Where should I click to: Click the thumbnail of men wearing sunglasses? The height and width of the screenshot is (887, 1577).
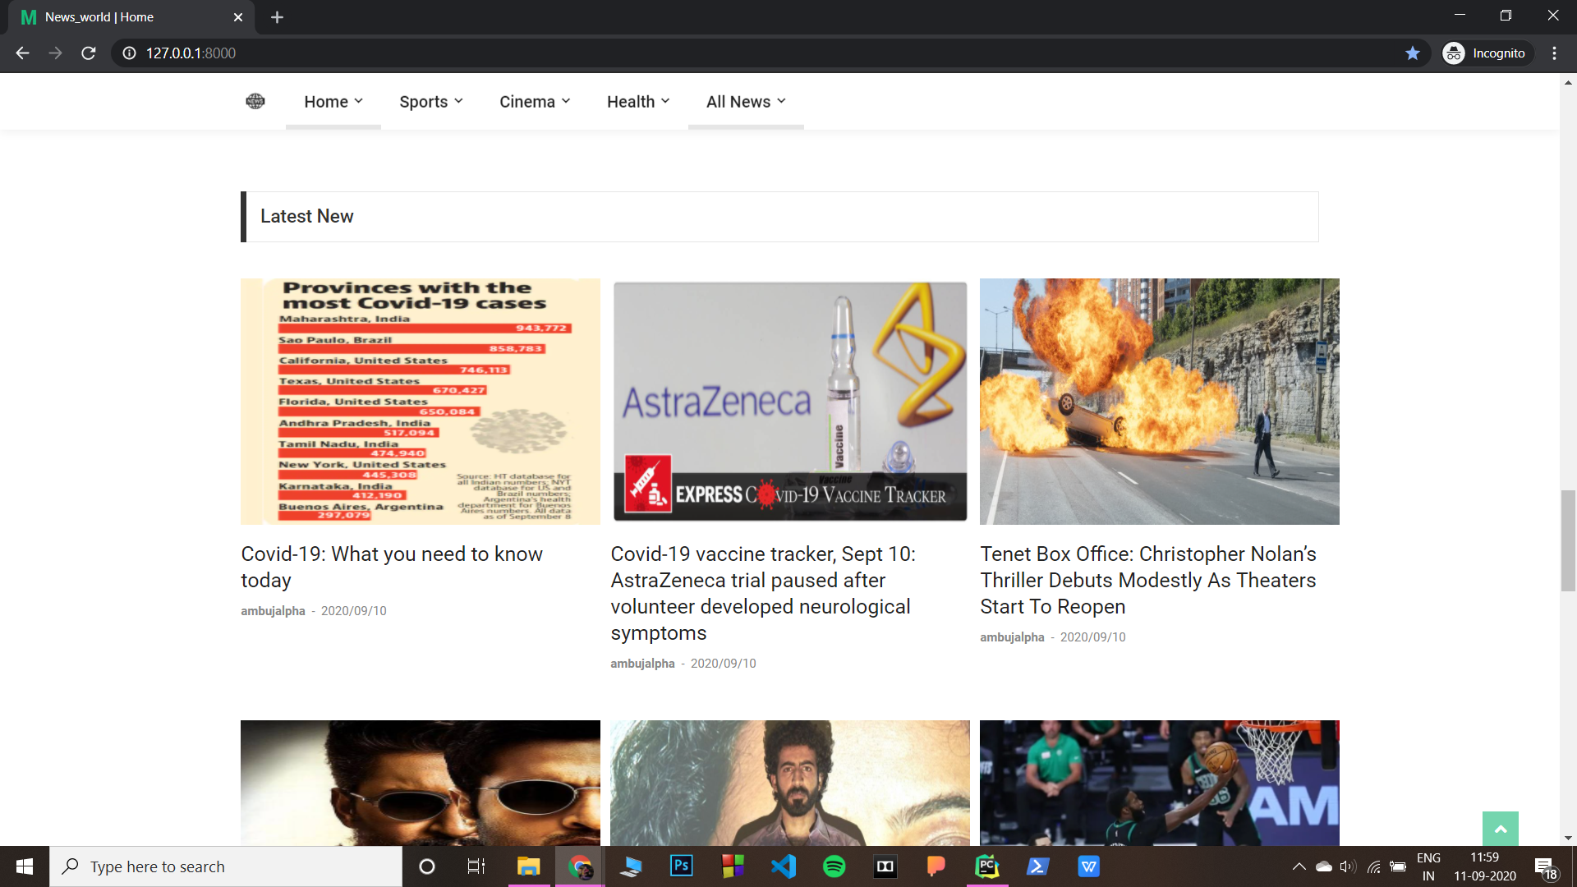[421, 783]
